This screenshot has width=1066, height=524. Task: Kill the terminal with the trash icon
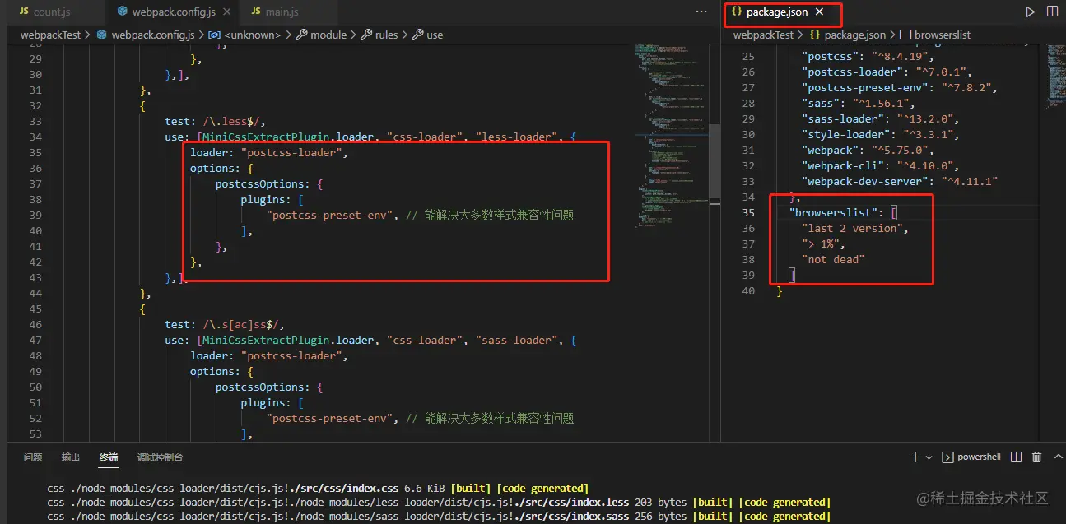click(1037, 457)
